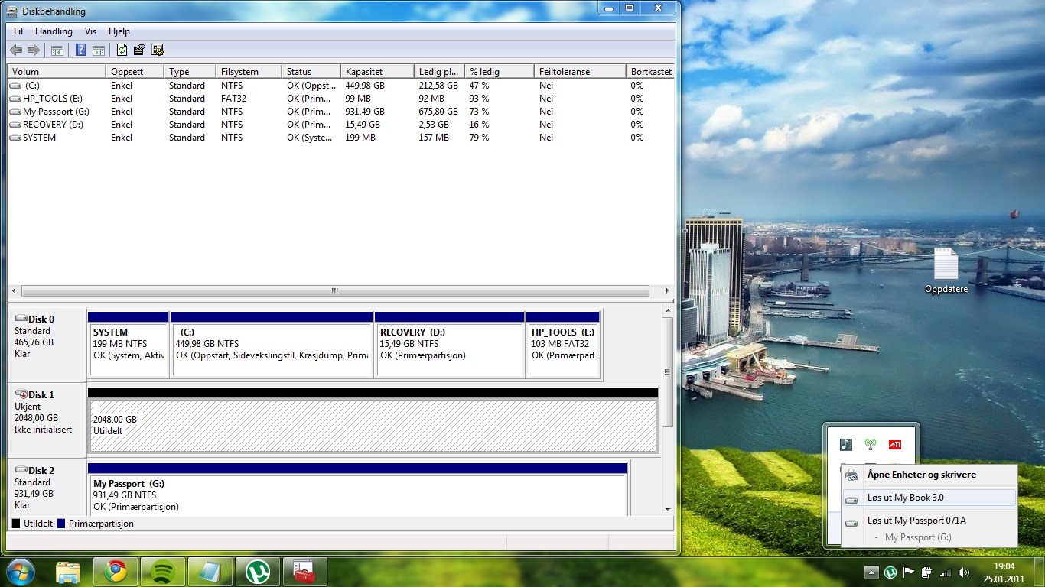Click the vertical scrollbar of the disk pane

coord(667,372)
